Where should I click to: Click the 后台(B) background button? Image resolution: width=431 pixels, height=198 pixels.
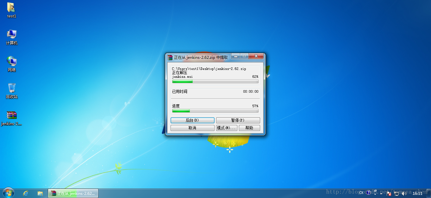(x=192, y=121)
